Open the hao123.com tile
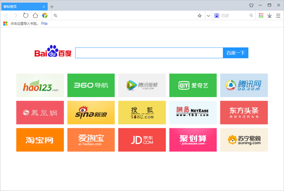 click(x=40, y=85)
